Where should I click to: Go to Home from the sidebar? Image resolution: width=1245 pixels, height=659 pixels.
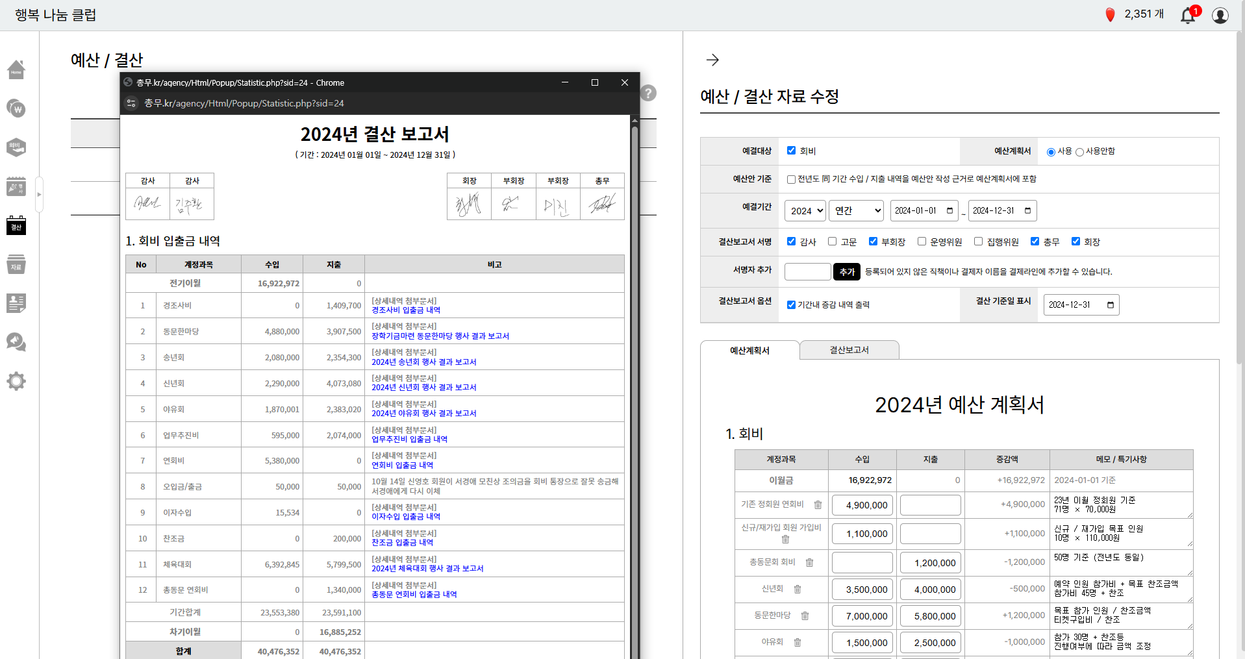(x=16, y=69)
